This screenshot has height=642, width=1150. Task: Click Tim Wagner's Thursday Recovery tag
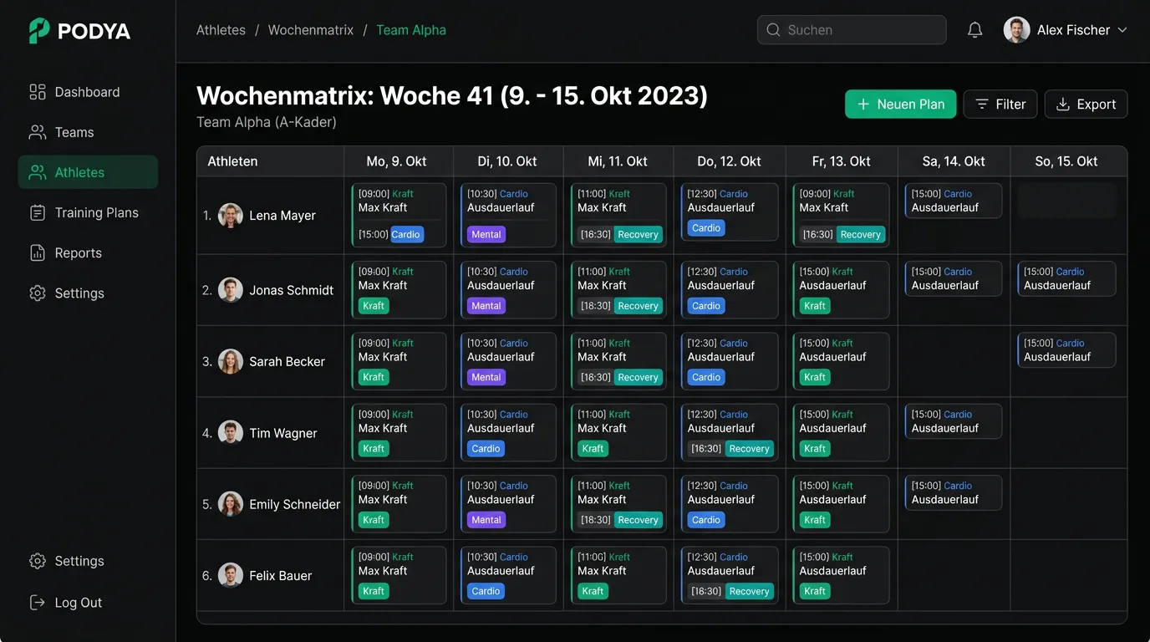(749, 449)
